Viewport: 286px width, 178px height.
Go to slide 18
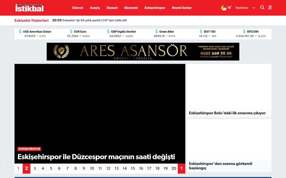157,169
